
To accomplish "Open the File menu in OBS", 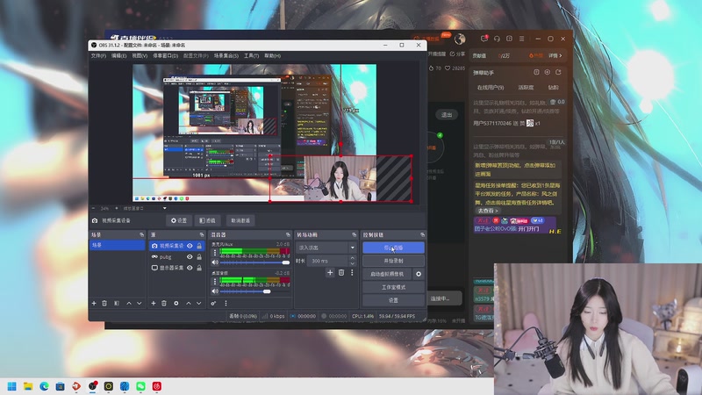I will click(x=98, y=55).
